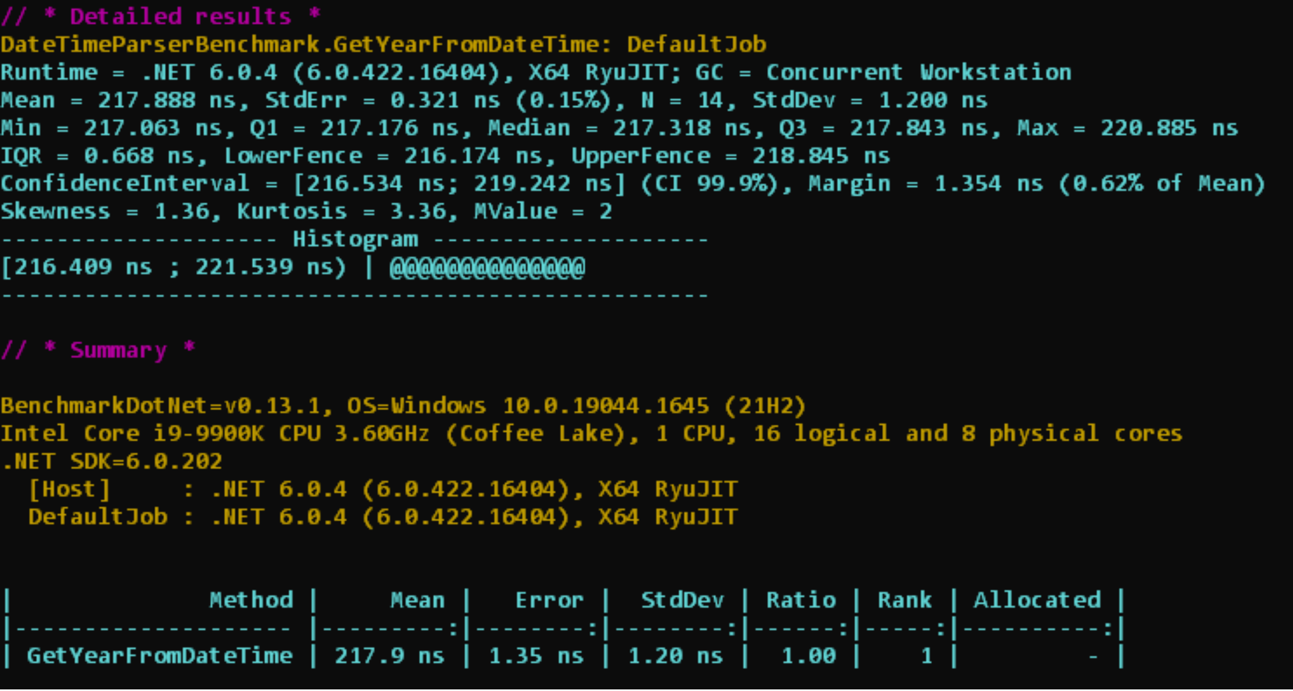Click the ConfidenceInterval bracket values

tap(459, 184)
